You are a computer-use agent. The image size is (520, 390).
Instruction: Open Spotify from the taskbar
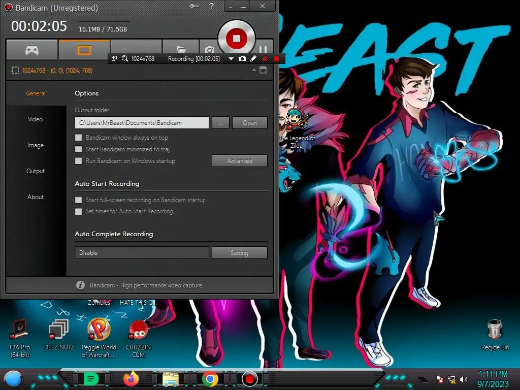(91, 379)
